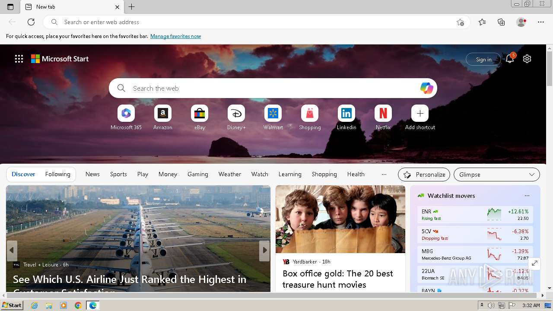The width and height of the screenshot is (553, 311).
Task: Click the volume icon in system tray
Action: pos(492,305)
